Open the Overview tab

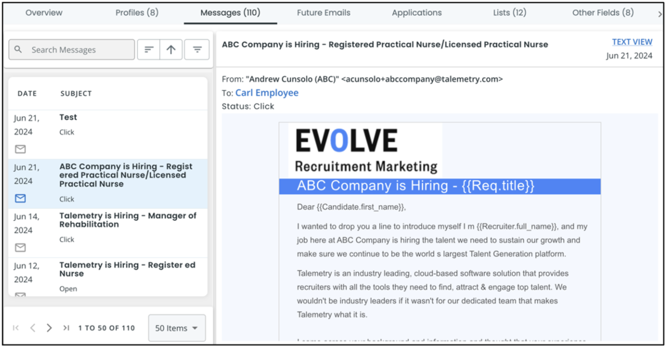coord(44,13)
